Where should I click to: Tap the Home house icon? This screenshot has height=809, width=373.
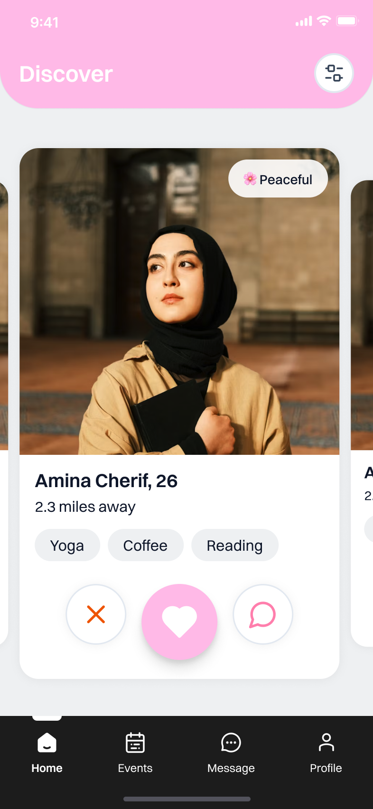click(47, 743)
